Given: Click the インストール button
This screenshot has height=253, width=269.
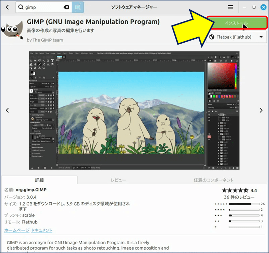Looking at the screenshot, I should [237, 23].
